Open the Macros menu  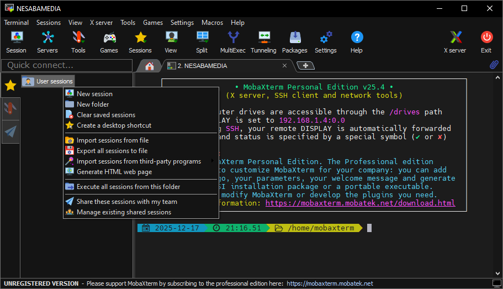tap(213, 23)
